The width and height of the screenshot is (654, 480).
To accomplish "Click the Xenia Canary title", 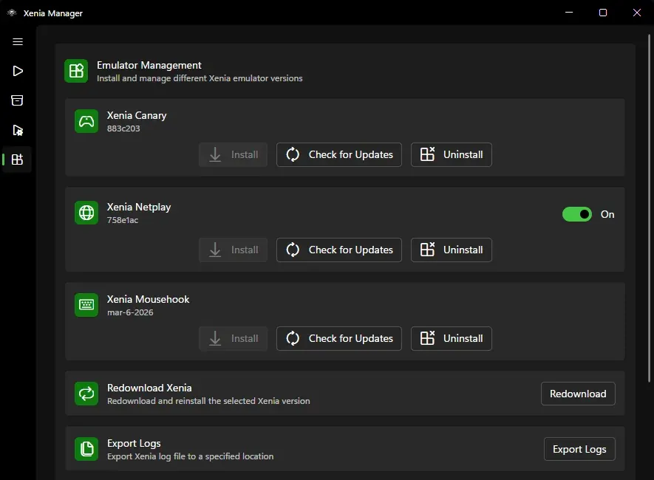I will [137, 115].
